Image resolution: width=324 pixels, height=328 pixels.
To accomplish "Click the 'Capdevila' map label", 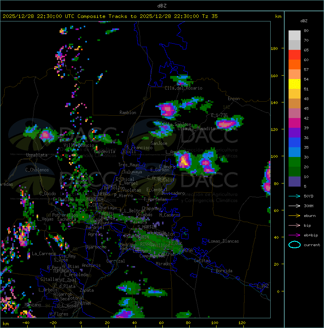I will point(105,151).
